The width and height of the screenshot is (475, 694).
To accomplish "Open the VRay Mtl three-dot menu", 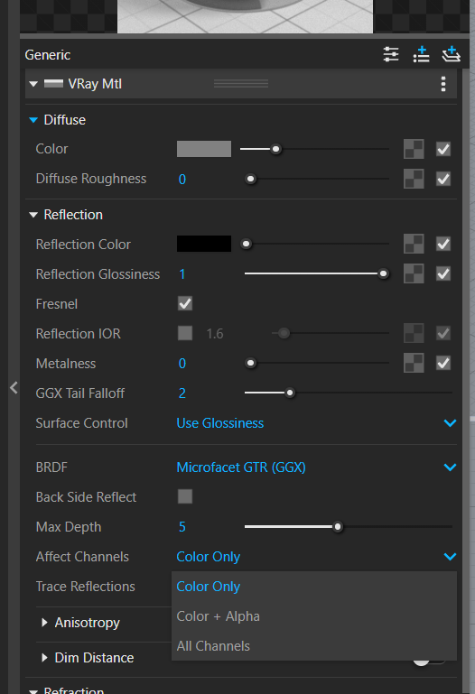I will point(443,84).
